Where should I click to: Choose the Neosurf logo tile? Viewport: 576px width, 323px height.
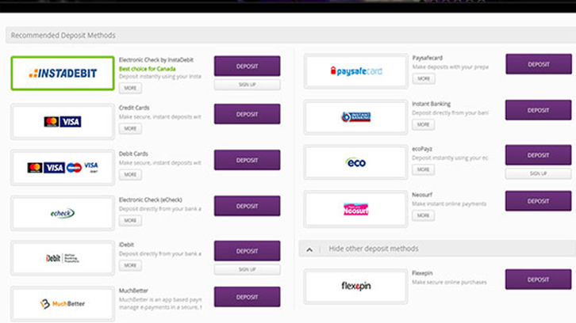pyautogui.click(x=355, y=209)
